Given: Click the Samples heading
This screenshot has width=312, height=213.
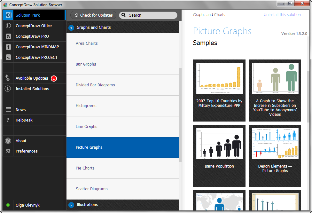Looking at the screenshot, I should pos(205,43).
